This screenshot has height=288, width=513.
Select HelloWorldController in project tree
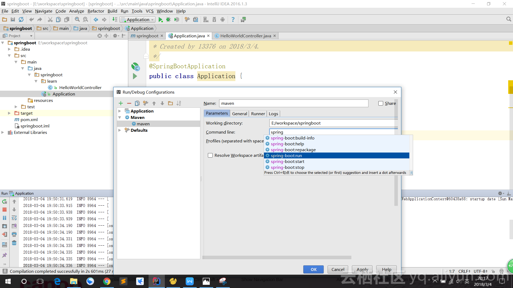(80, 88)
